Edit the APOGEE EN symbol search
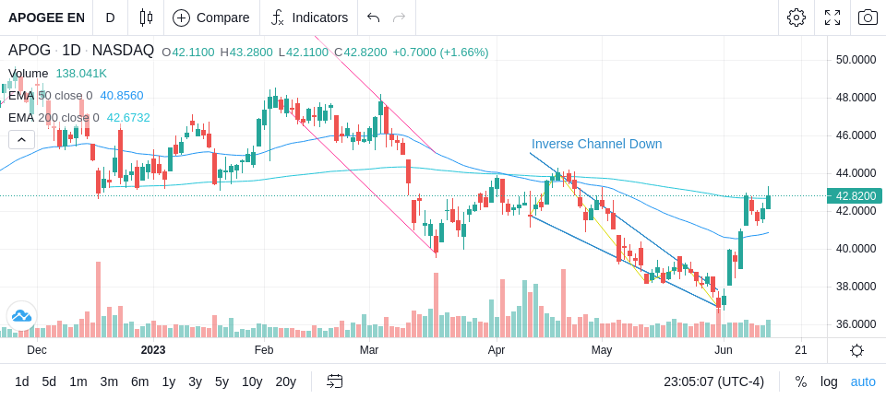 point(46,18)
